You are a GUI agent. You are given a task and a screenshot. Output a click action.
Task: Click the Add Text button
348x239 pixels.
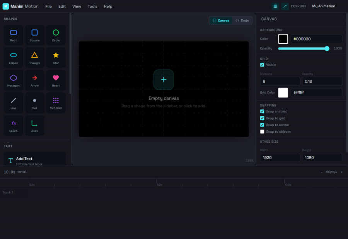[35, 159]
